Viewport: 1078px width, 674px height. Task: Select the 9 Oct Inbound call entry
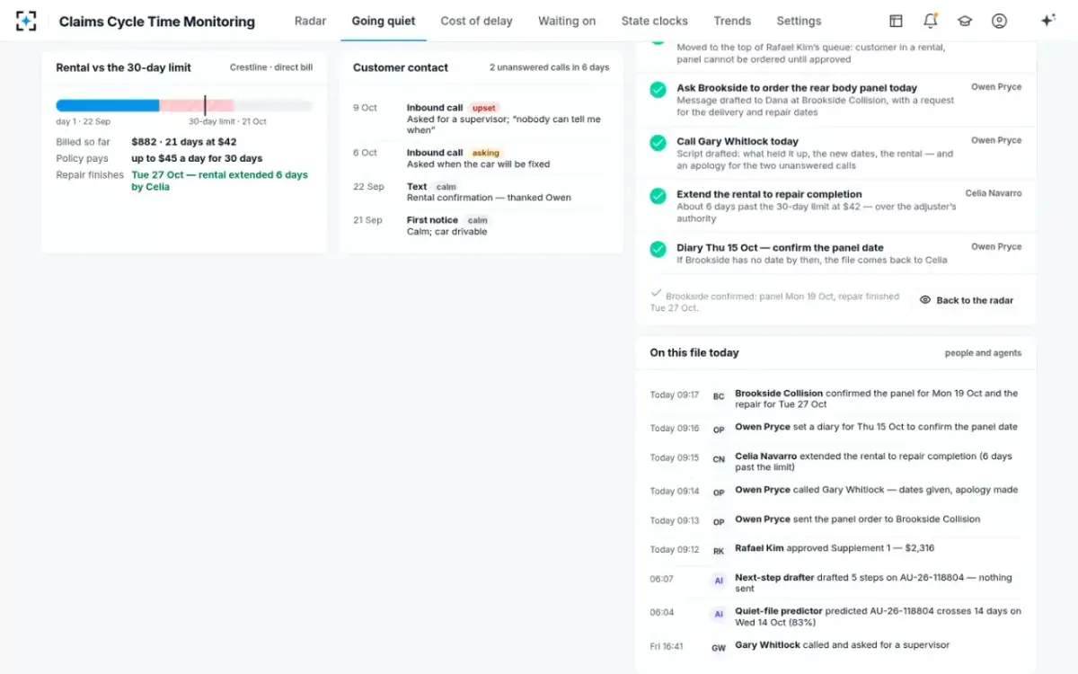coord(481,119)
